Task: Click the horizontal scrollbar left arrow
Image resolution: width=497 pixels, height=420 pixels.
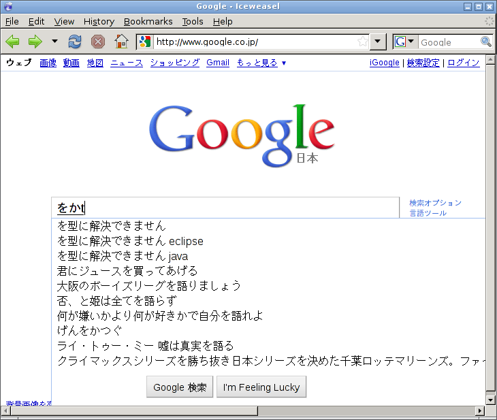Action: point(5,410)
